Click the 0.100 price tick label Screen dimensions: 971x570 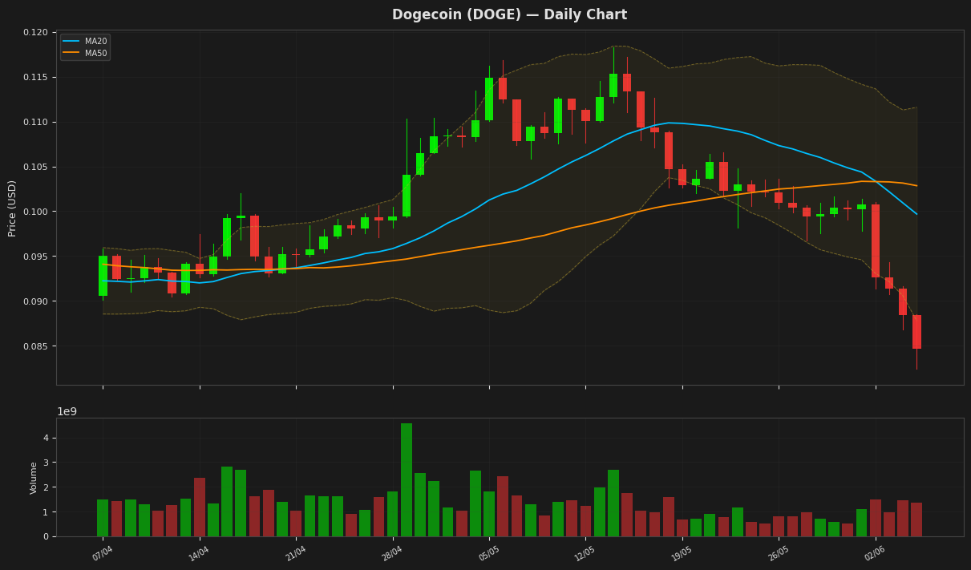click(36, 212)
